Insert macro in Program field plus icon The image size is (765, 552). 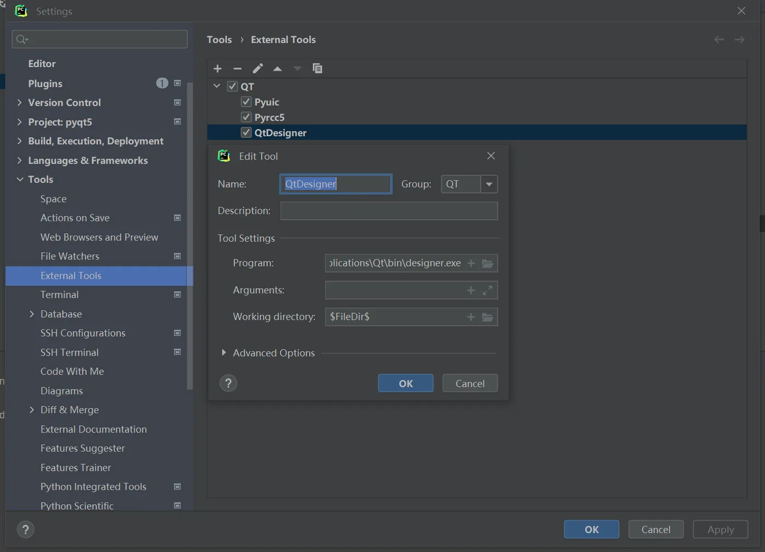471,263
